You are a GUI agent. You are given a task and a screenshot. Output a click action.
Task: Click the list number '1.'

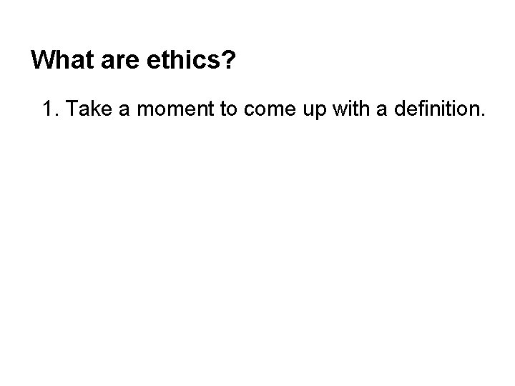(x=51, y=109)
